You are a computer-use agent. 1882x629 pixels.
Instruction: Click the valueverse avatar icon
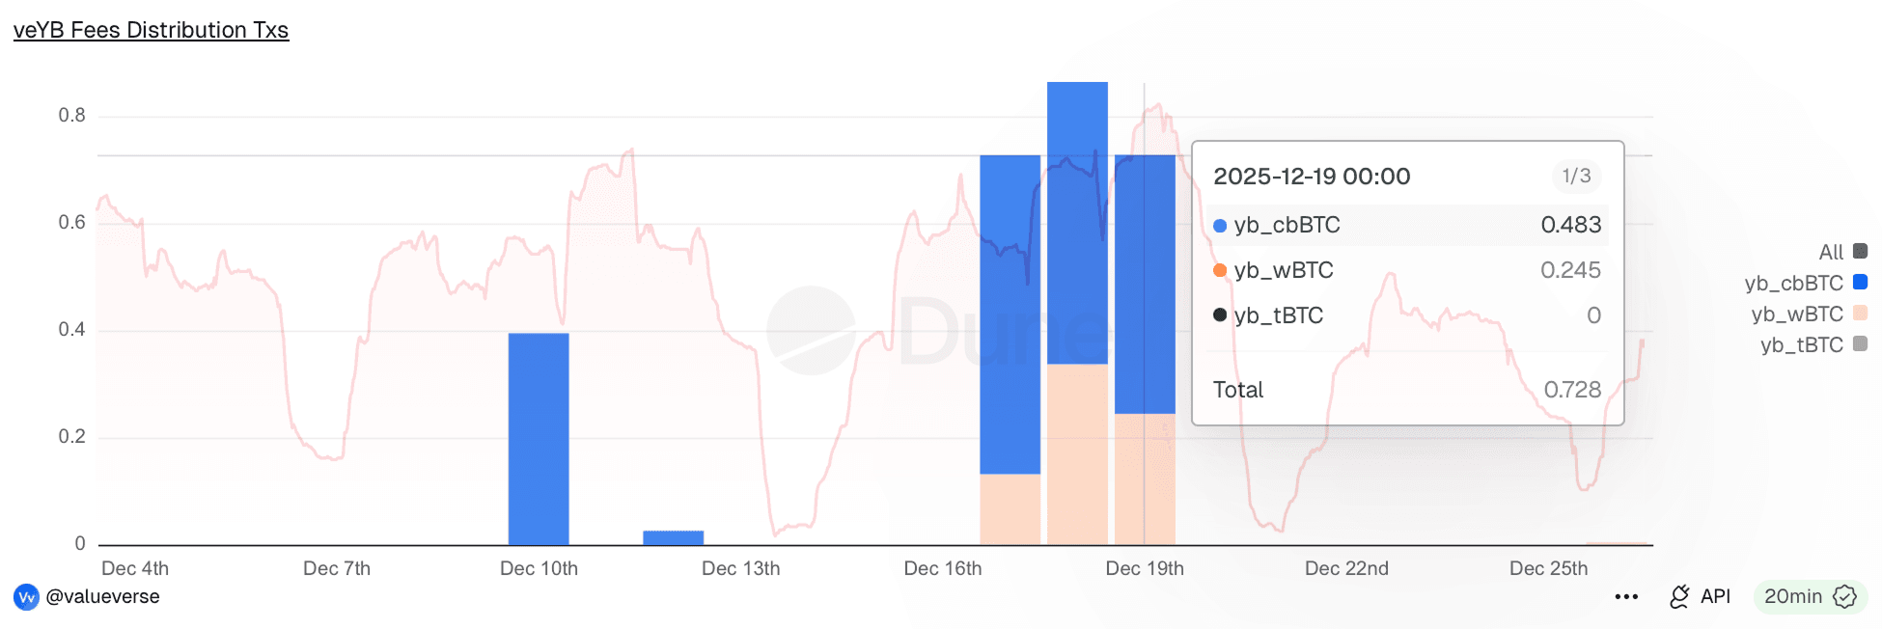26,597
